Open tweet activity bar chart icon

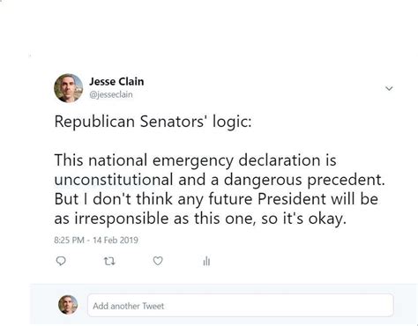(206, 261)
